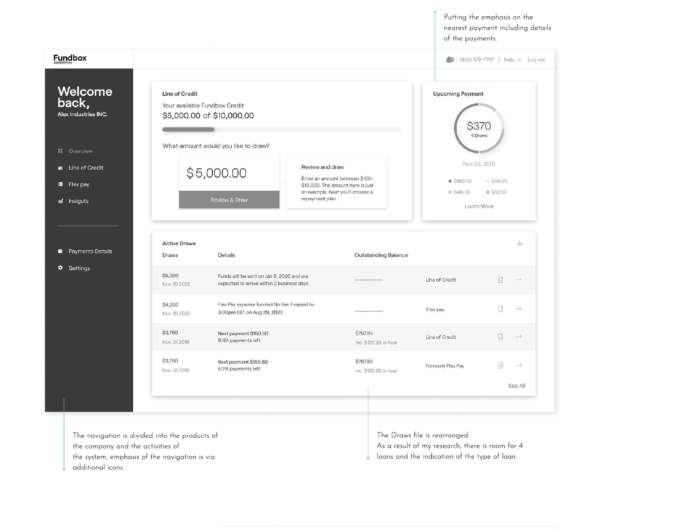693x529 pixels.
Task: Click 'Formerly Flex Pay' type label
Action: point(445,366)
